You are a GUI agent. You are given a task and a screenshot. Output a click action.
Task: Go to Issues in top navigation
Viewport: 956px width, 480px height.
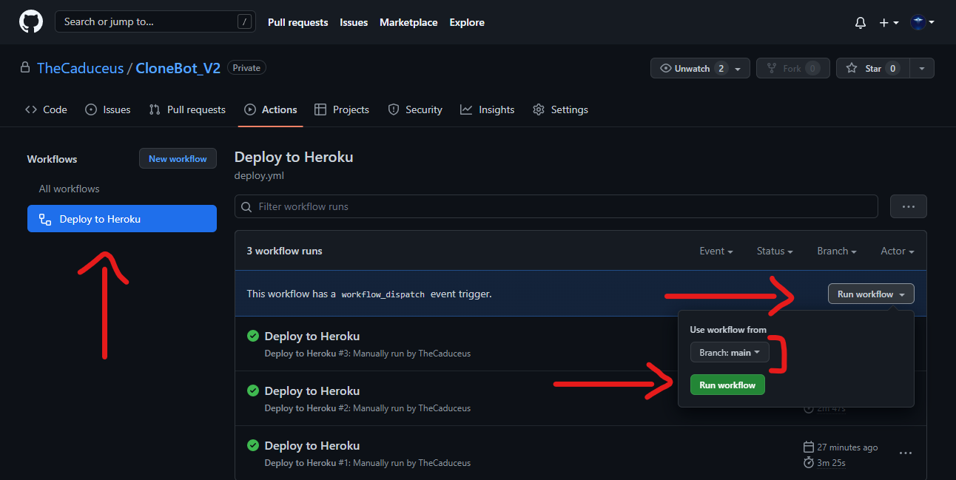tap(354, 22)
